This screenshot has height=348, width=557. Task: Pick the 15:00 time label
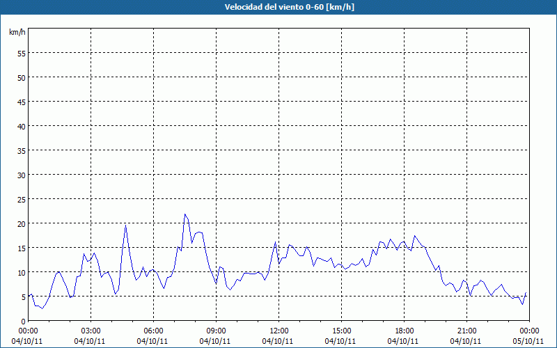pyautogui.click(x=342, y=331)
